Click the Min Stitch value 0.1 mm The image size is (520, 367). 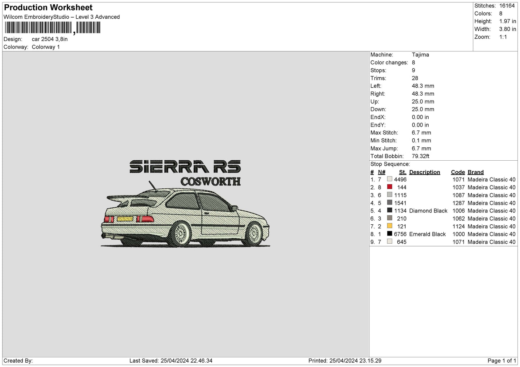[421, 141]
